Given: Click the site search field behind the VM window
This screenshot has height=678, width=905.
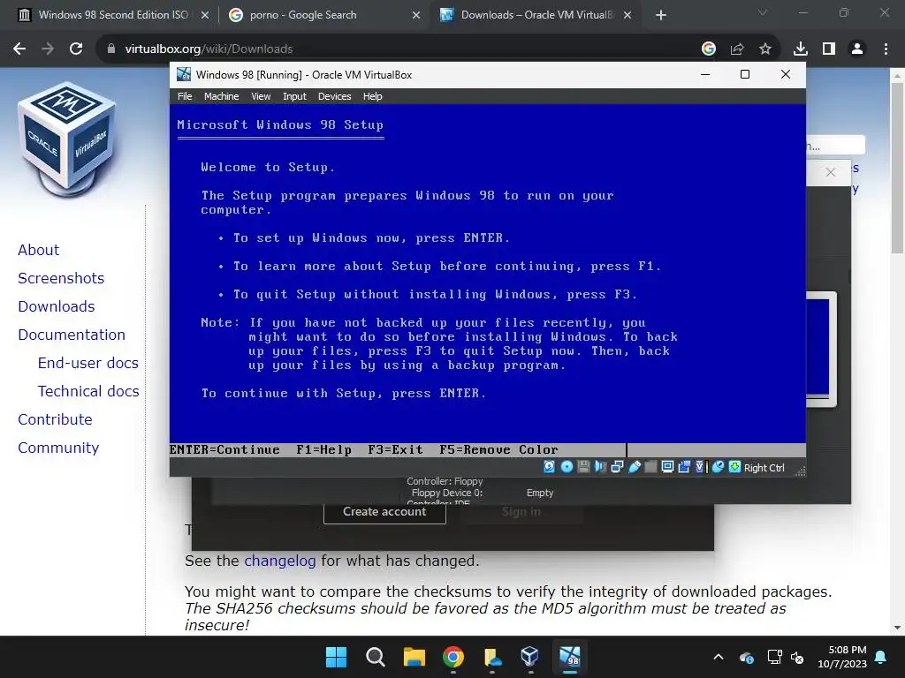Looking at the screenshot, I should (835, 146).
